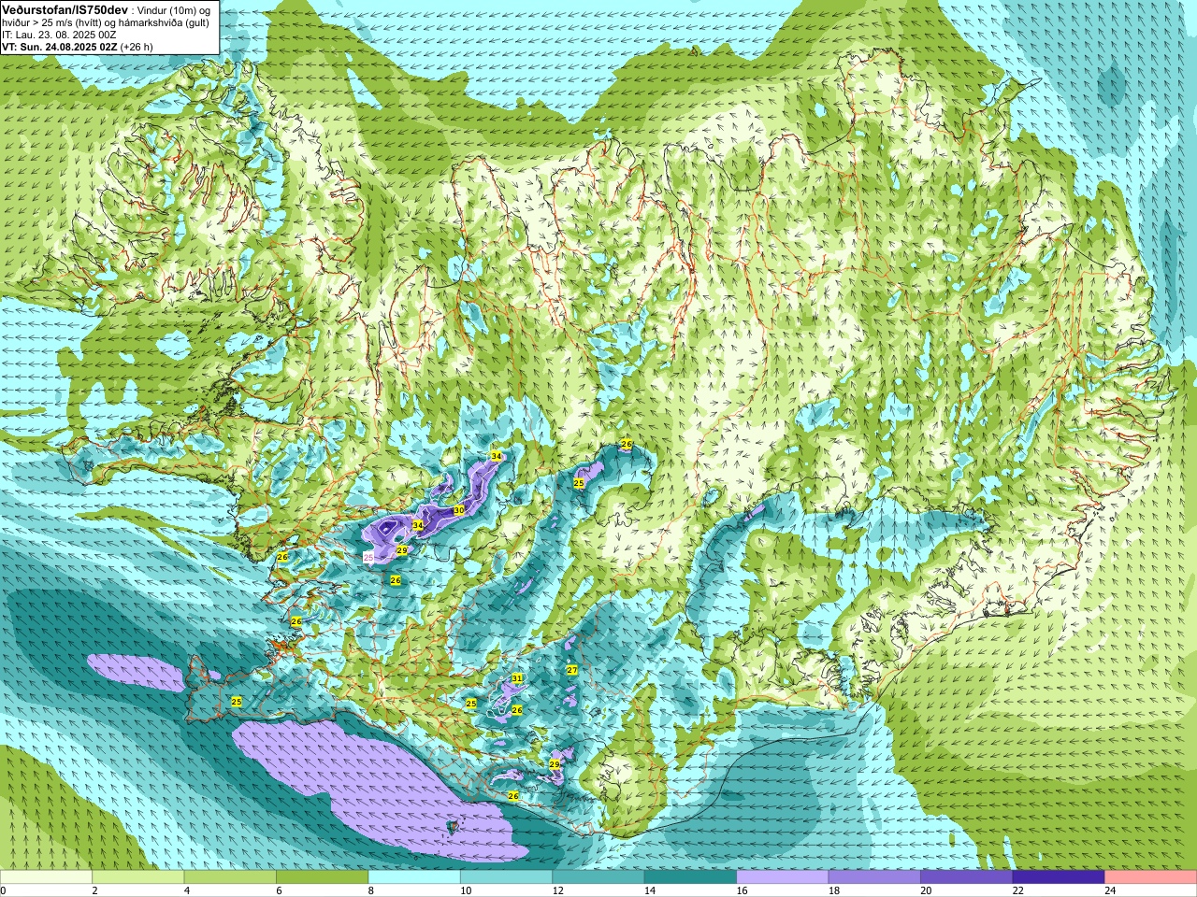Click the 'IT: Lau. 23. 08. 2025 00Z' line

(x=59, y=35)
